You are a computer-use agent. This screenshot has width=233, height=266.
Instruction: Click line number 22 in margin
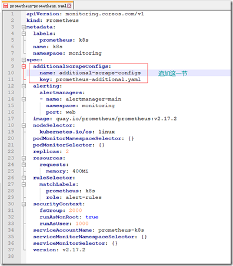(x=11, y=151)
